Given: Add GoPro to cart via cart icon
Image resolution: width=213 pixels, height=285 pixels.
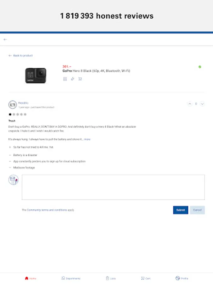Looking at the screenshot, I should point(80,79).
